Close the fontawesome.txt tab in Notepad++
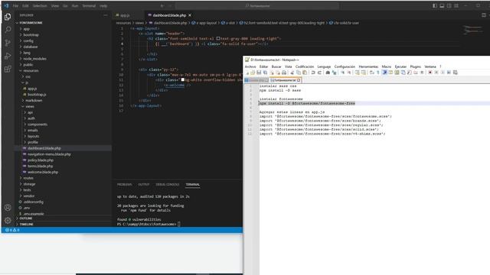Viewport: 490px width, 275px height. pyautogui.click(x=299, y=80)
